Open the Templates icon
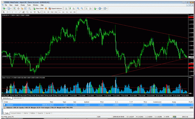 105,8
